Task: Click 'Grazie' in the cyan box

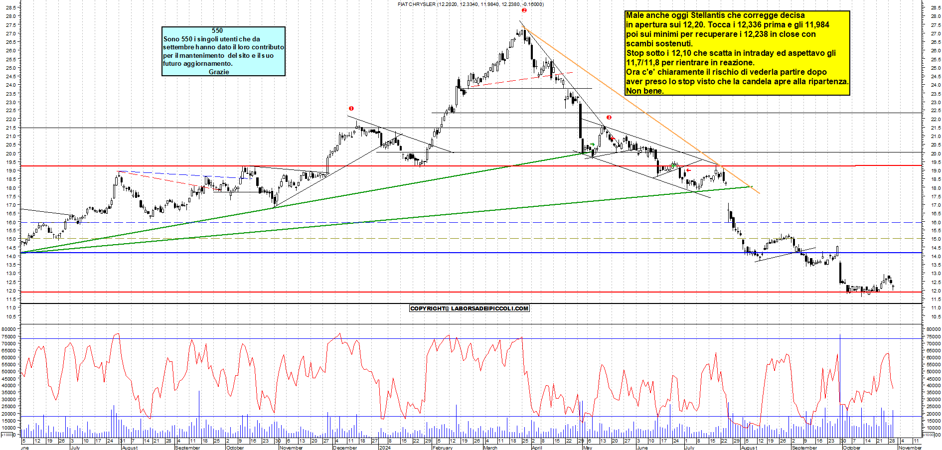Action: (x=219, y=72)
